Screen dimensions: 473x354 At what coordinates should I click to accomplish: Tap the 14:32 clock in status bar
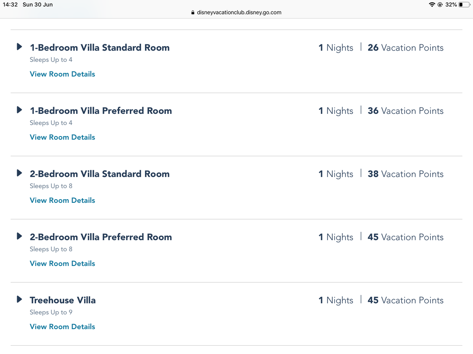tap(10, 5)
